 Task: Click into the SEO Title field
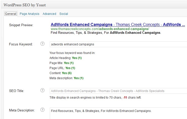[118, 91]
